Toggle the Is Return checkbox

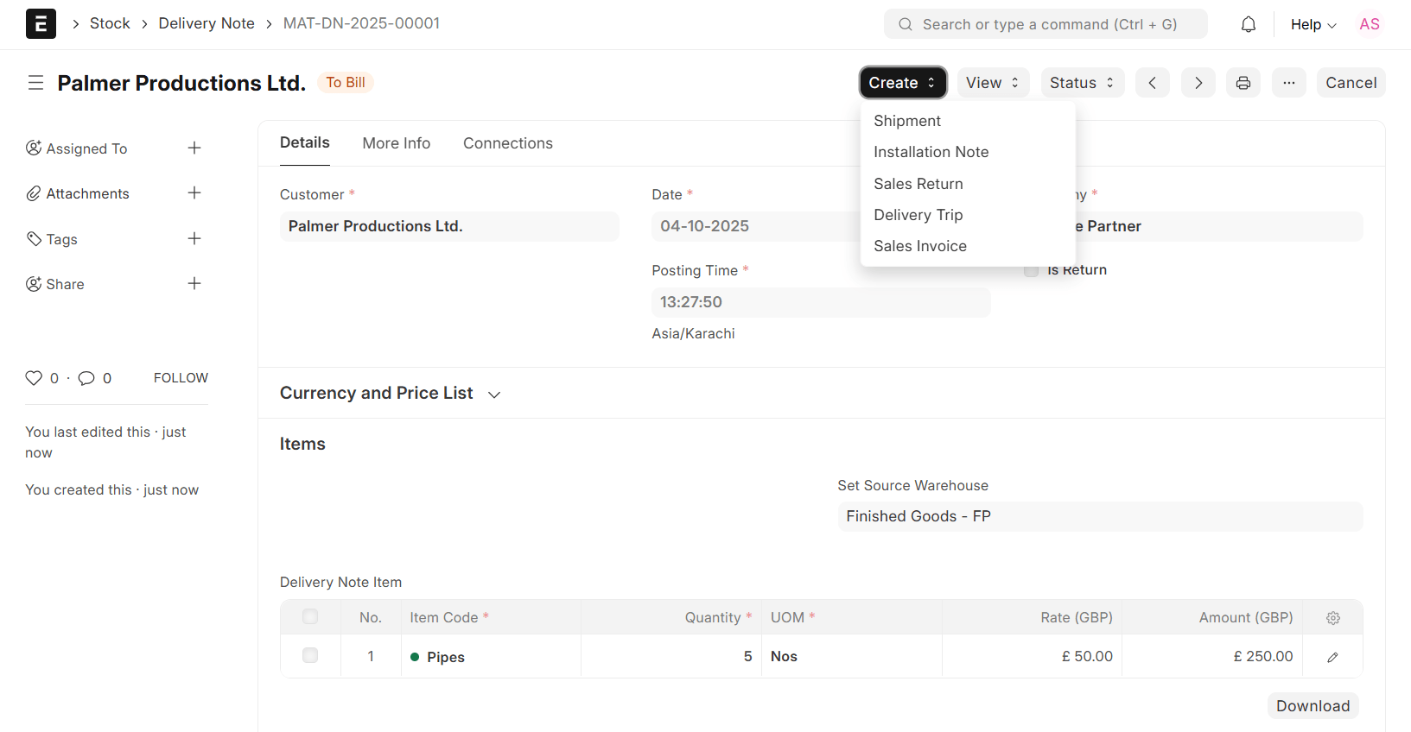point(1031,270)
